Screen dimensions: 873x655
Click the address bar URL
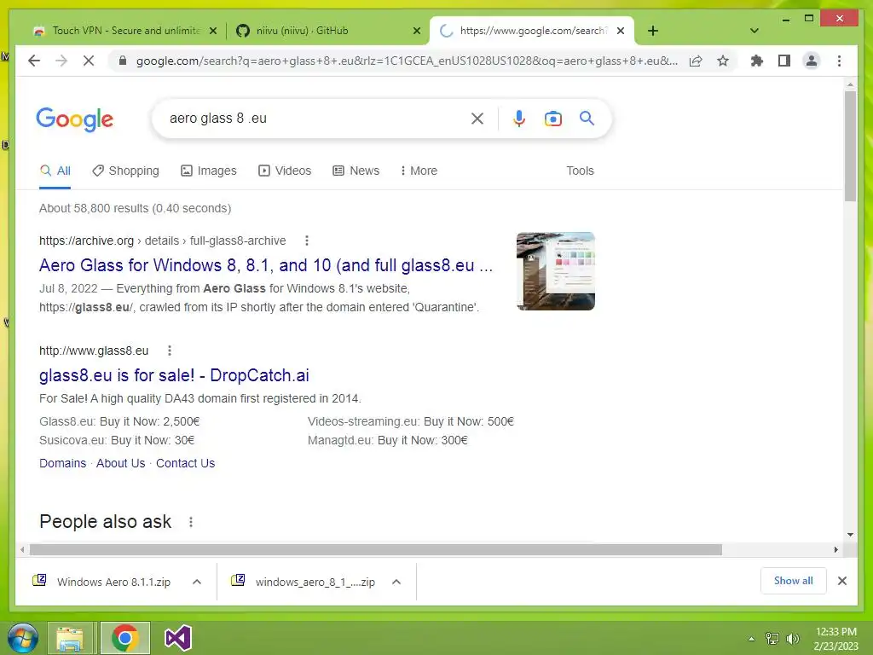tap(407, 61)
